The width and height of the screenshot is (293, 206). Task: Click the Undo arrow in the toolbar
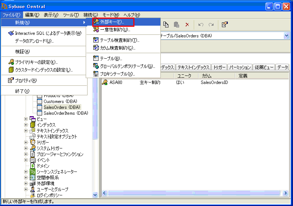point(200,25)
